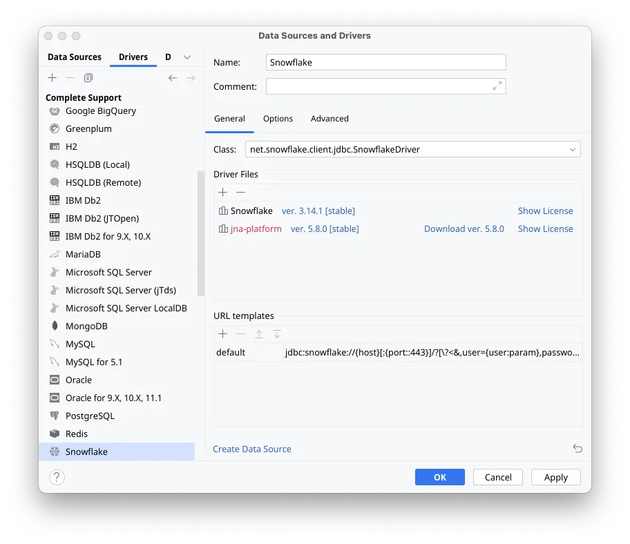This screenshot has height=544, width=630.
Task: Remove driver file using minus icon
Action: [x=240, y=193]
